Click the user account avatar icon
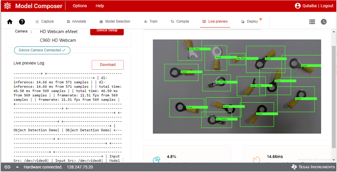337x172 pixels. tap(298, 6)
